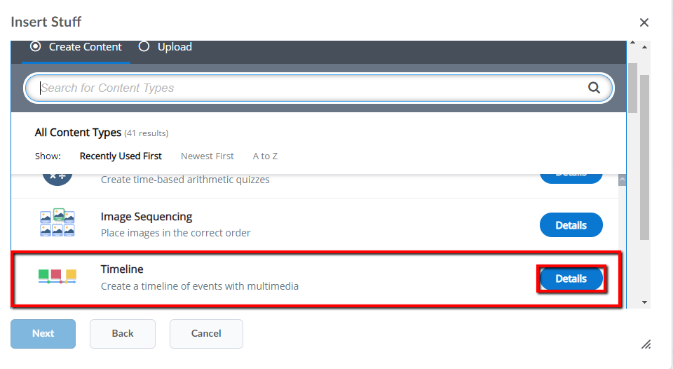This screenshot has height=369, width=673.
Task: Focus the Search for Content Types field
Action: point(318,88)
